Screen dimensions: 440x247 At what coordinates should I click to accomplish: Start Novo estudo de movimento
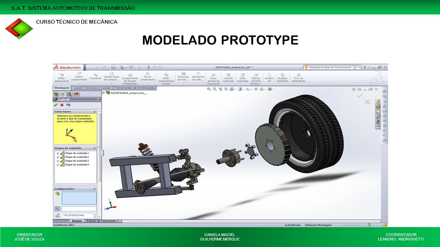tap(213, 79)
